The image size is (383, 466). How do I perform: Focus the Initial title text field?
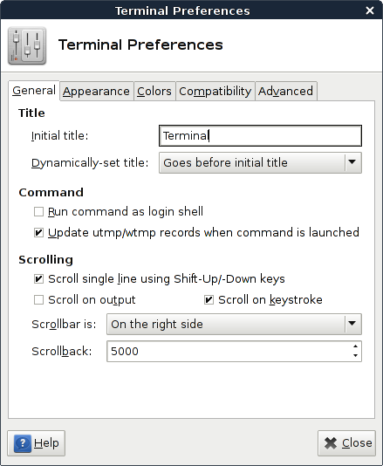260,136
